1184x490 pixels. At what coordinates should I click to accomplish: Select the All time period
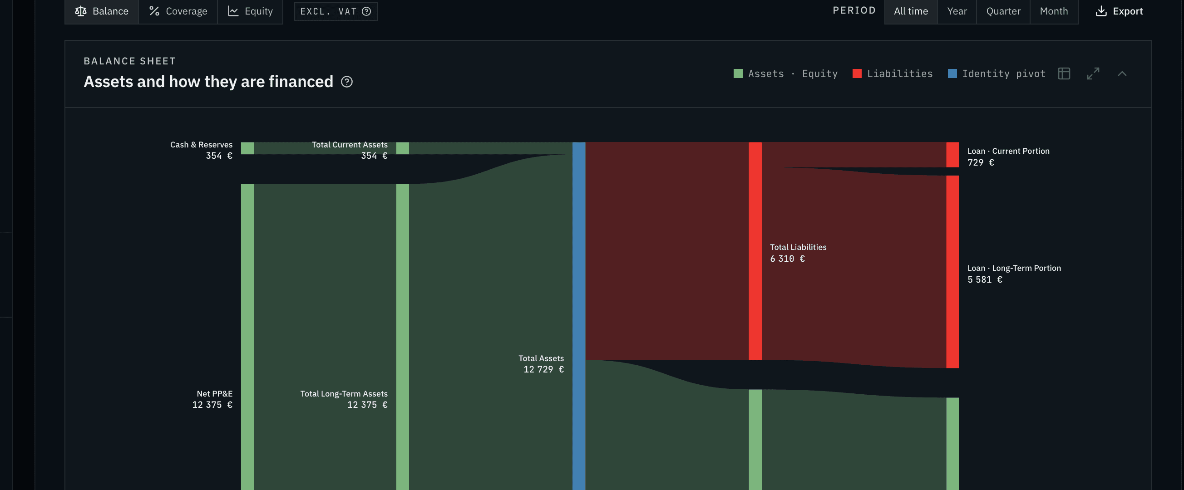911,11
